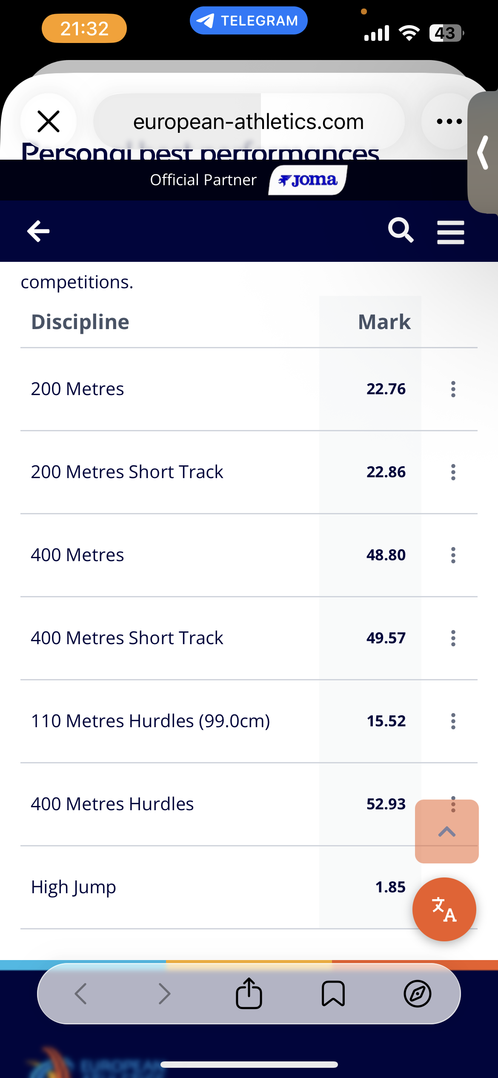
Task: Open in Safari via compass icon
Action: 417,994
